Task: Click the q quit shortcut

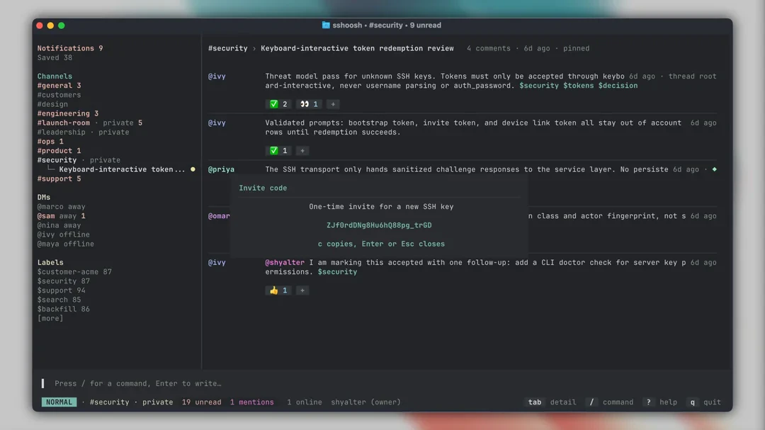Action: (703, 402)
